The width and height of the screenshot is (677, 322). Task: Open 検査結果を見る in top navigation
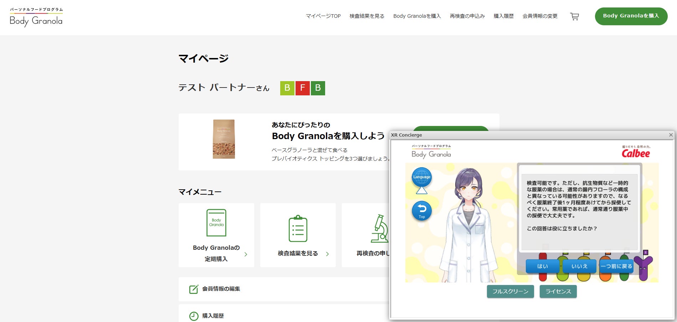(x=367, y=16)
